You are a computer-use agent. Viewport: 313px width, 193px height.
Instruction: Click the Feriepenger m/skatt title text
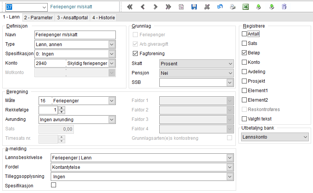[x=71, y=7]
